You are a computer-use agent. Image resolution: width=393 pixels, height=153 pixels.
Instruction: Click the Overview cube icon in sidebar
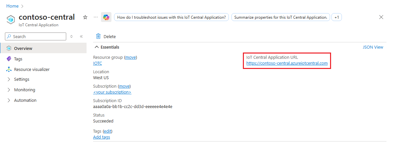click(9, 49)
